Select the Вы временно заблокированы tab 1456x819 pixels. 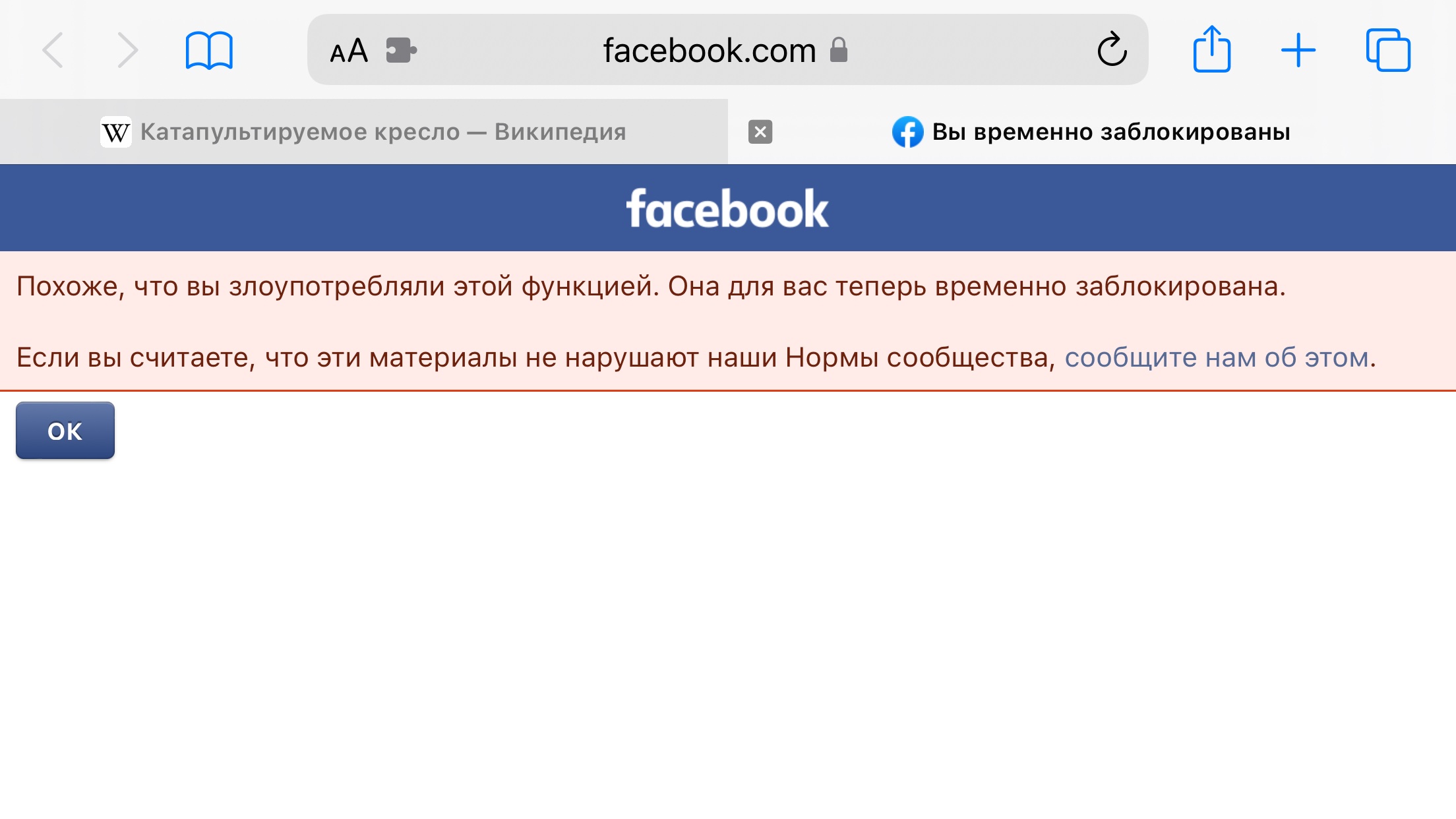(x=1092, y=132)
